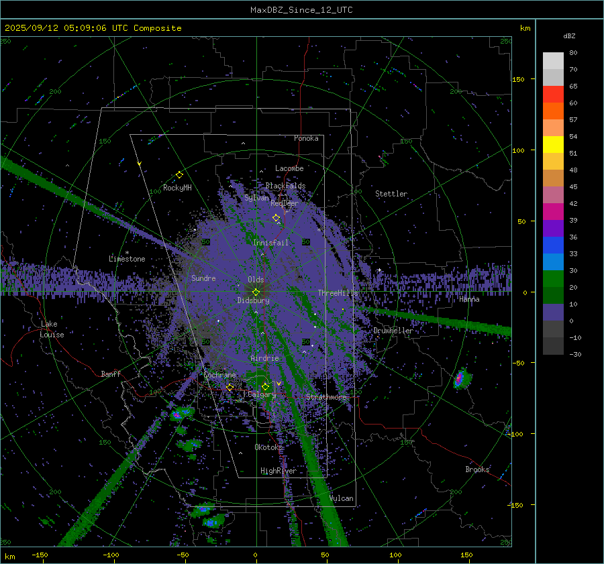Click the Stettler city label

pyautogui.click(x=391, y=194)
